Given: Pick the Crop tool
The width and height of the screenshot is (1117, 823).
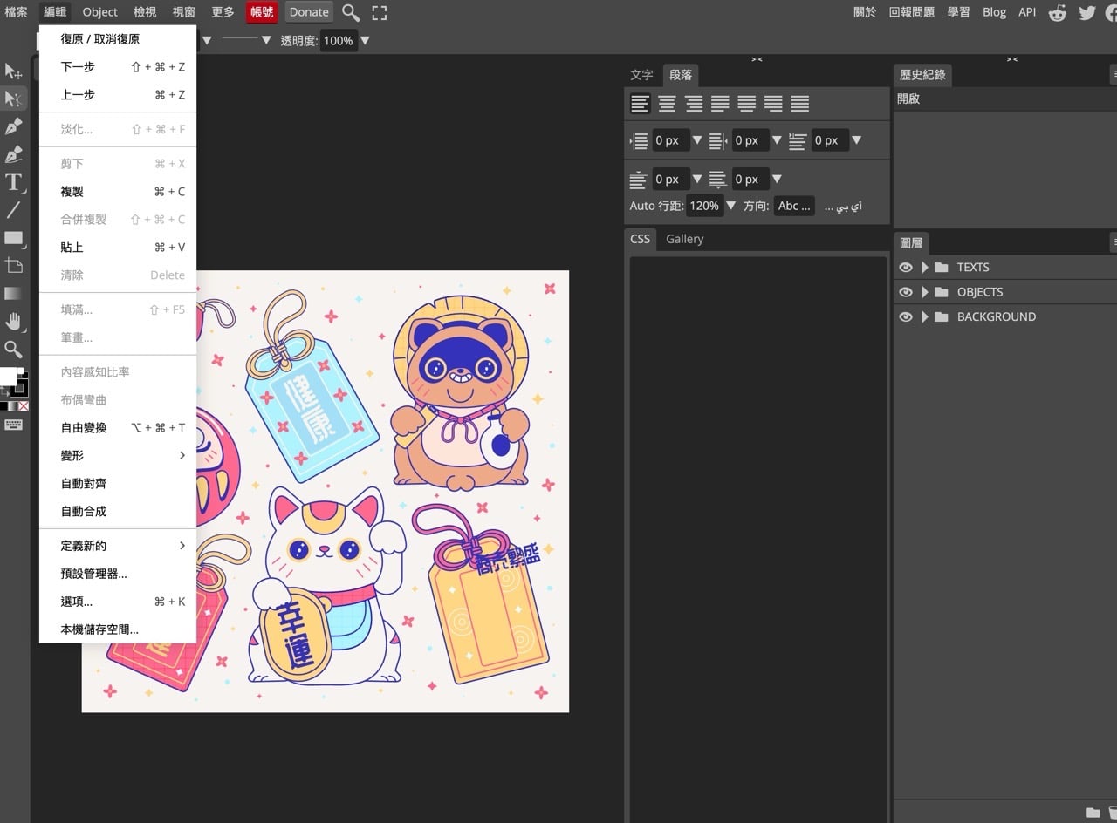Looking at the screenshot, I should (14, 266).
